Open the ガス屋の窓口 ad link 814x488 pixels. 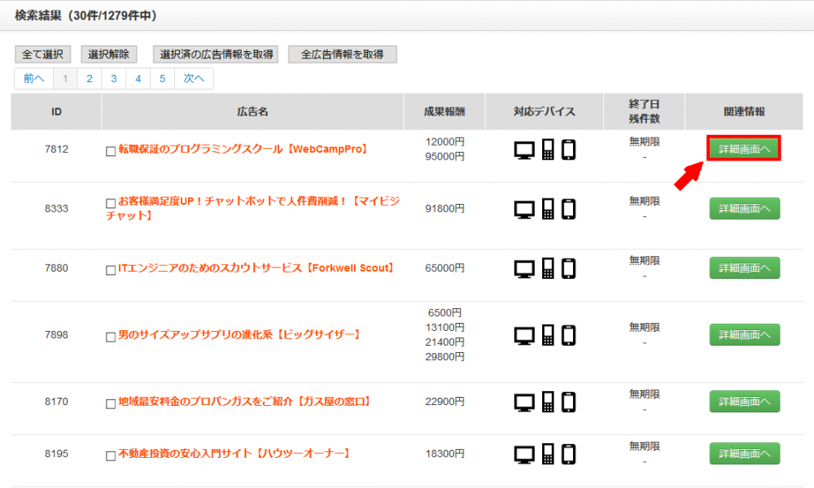244,402
